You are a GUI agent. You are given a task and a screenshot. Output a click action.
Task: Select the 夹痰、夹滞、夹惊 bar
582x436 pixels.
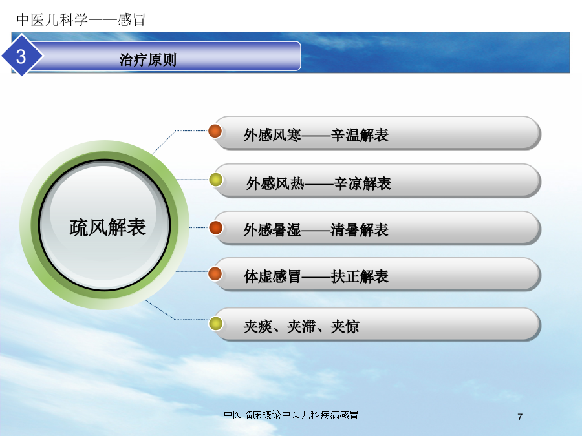(x=377, y=325)
